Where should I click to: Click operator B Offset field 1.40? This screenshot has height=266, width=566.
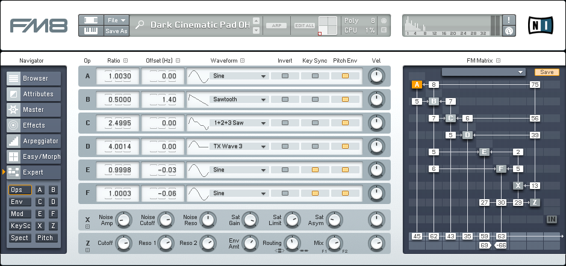tap(163, 100)
